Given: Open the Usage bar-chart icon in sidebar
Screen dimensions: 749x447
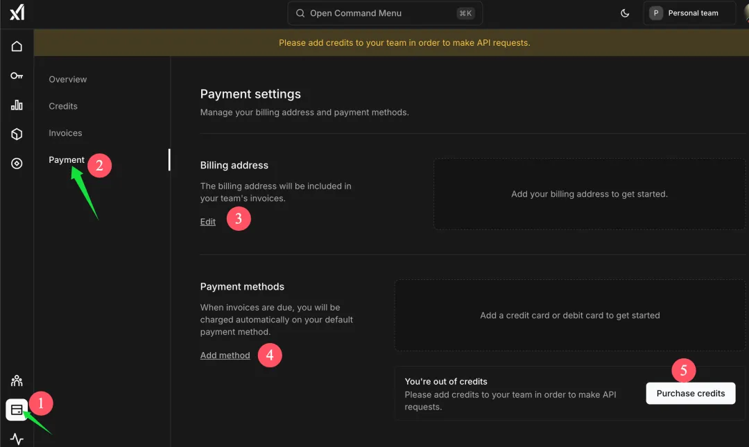Looking at the screenshot, I should point(17,105).
